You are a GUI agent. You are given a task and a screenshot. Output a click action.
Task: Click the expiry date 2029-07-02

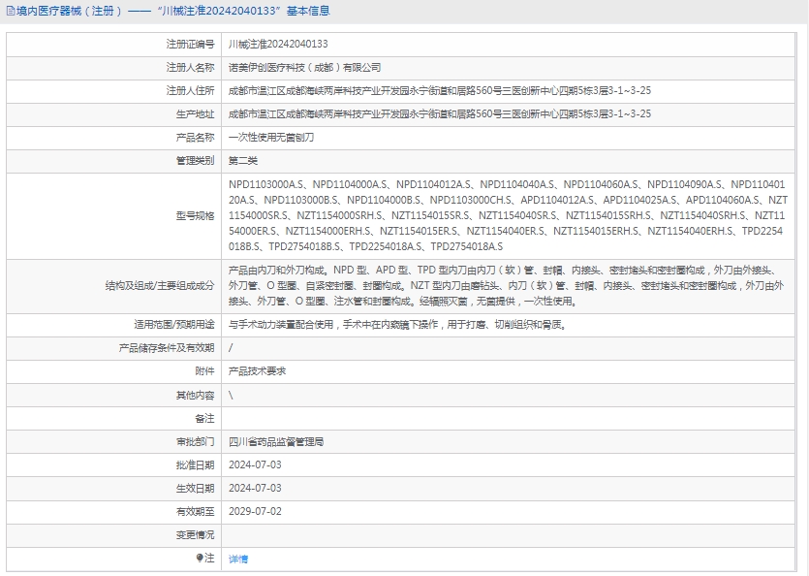pyautogui.click(x=255, y=511)
